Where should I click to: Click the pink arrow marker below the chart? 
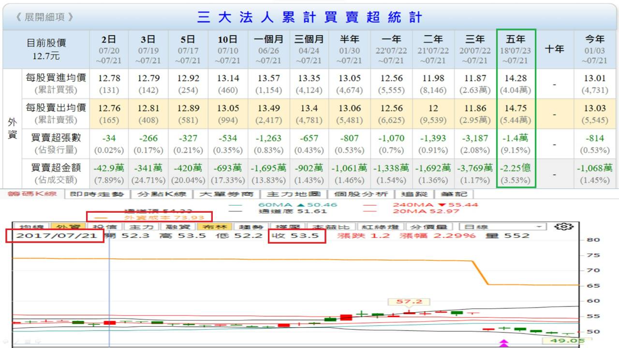504,343
